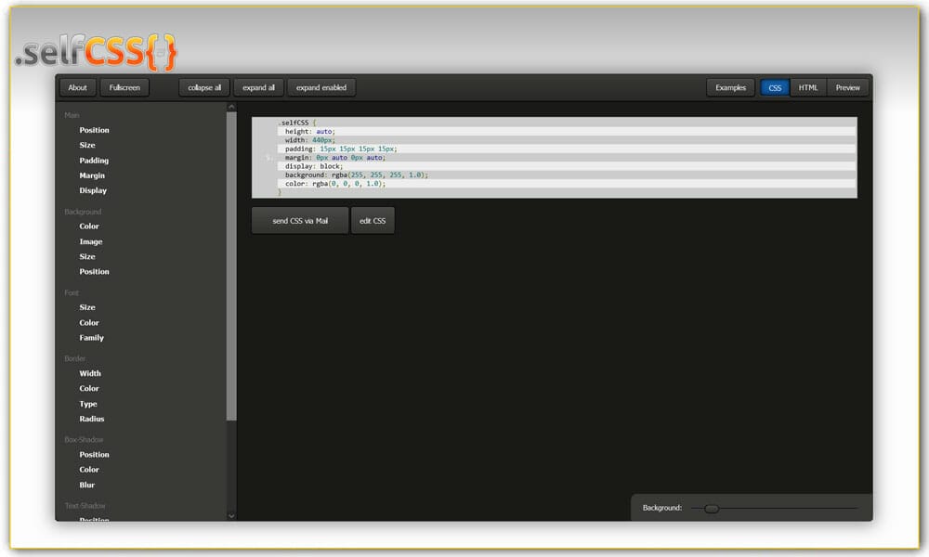Click Blur under the Box-Shadow section
The image size is (929, 557).
86,485
